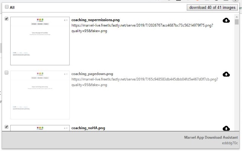Uncheck the coaching_nopermissions.png checkbox
Viewport: 242px width, 151px height.
pos(6,18)
